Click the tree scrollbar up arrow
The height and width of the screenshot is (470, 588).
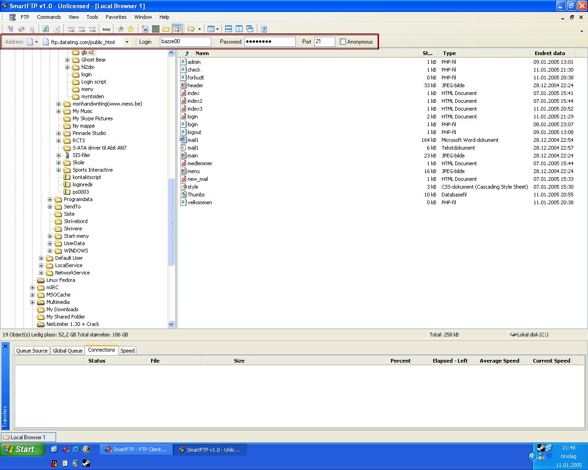point(171,53)
